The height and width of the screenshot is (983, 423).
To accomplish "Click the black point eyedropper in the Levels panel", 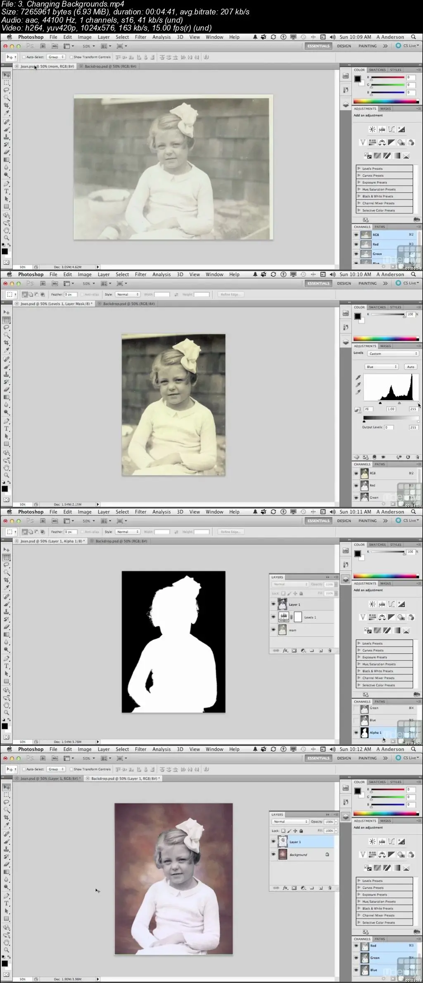I will [358, 377].
